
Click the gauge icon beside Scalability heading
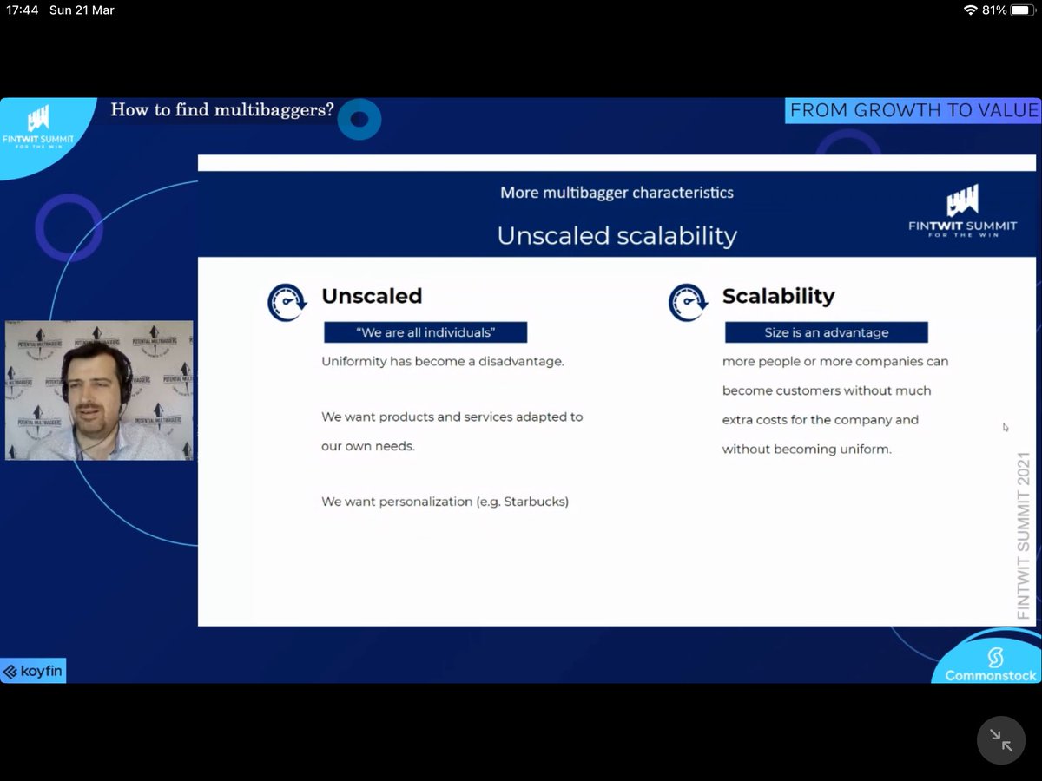(688, 303)
